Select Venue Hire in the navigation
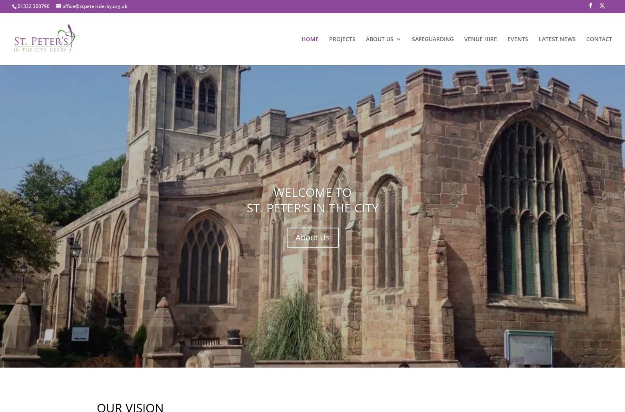The image size is (625, 412). tap(480, 39)
